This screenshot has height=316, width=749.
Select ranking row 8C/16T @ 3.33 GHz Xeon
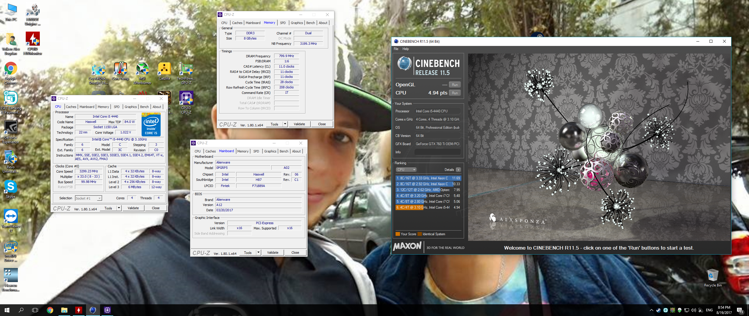tap(428, 178)
